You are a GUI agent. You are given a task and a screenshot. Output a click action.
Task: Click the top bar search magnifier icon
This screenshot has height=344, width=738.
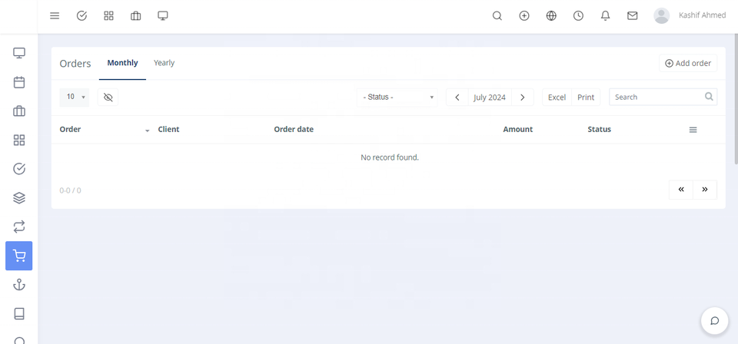[x=497, y=15]
